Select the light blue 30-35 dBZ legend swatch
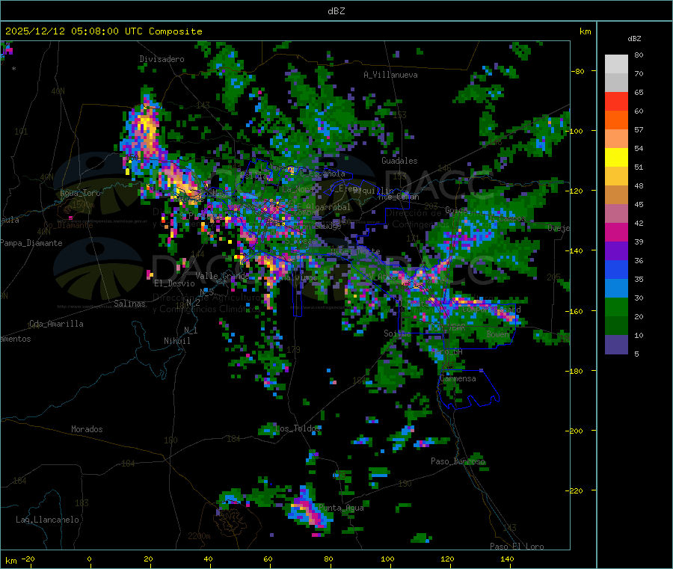 616,289
